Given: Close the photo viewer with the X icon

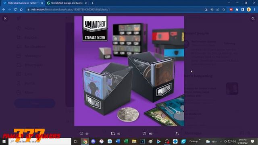Looking at the screenshot, I should [x=5, y=19].
